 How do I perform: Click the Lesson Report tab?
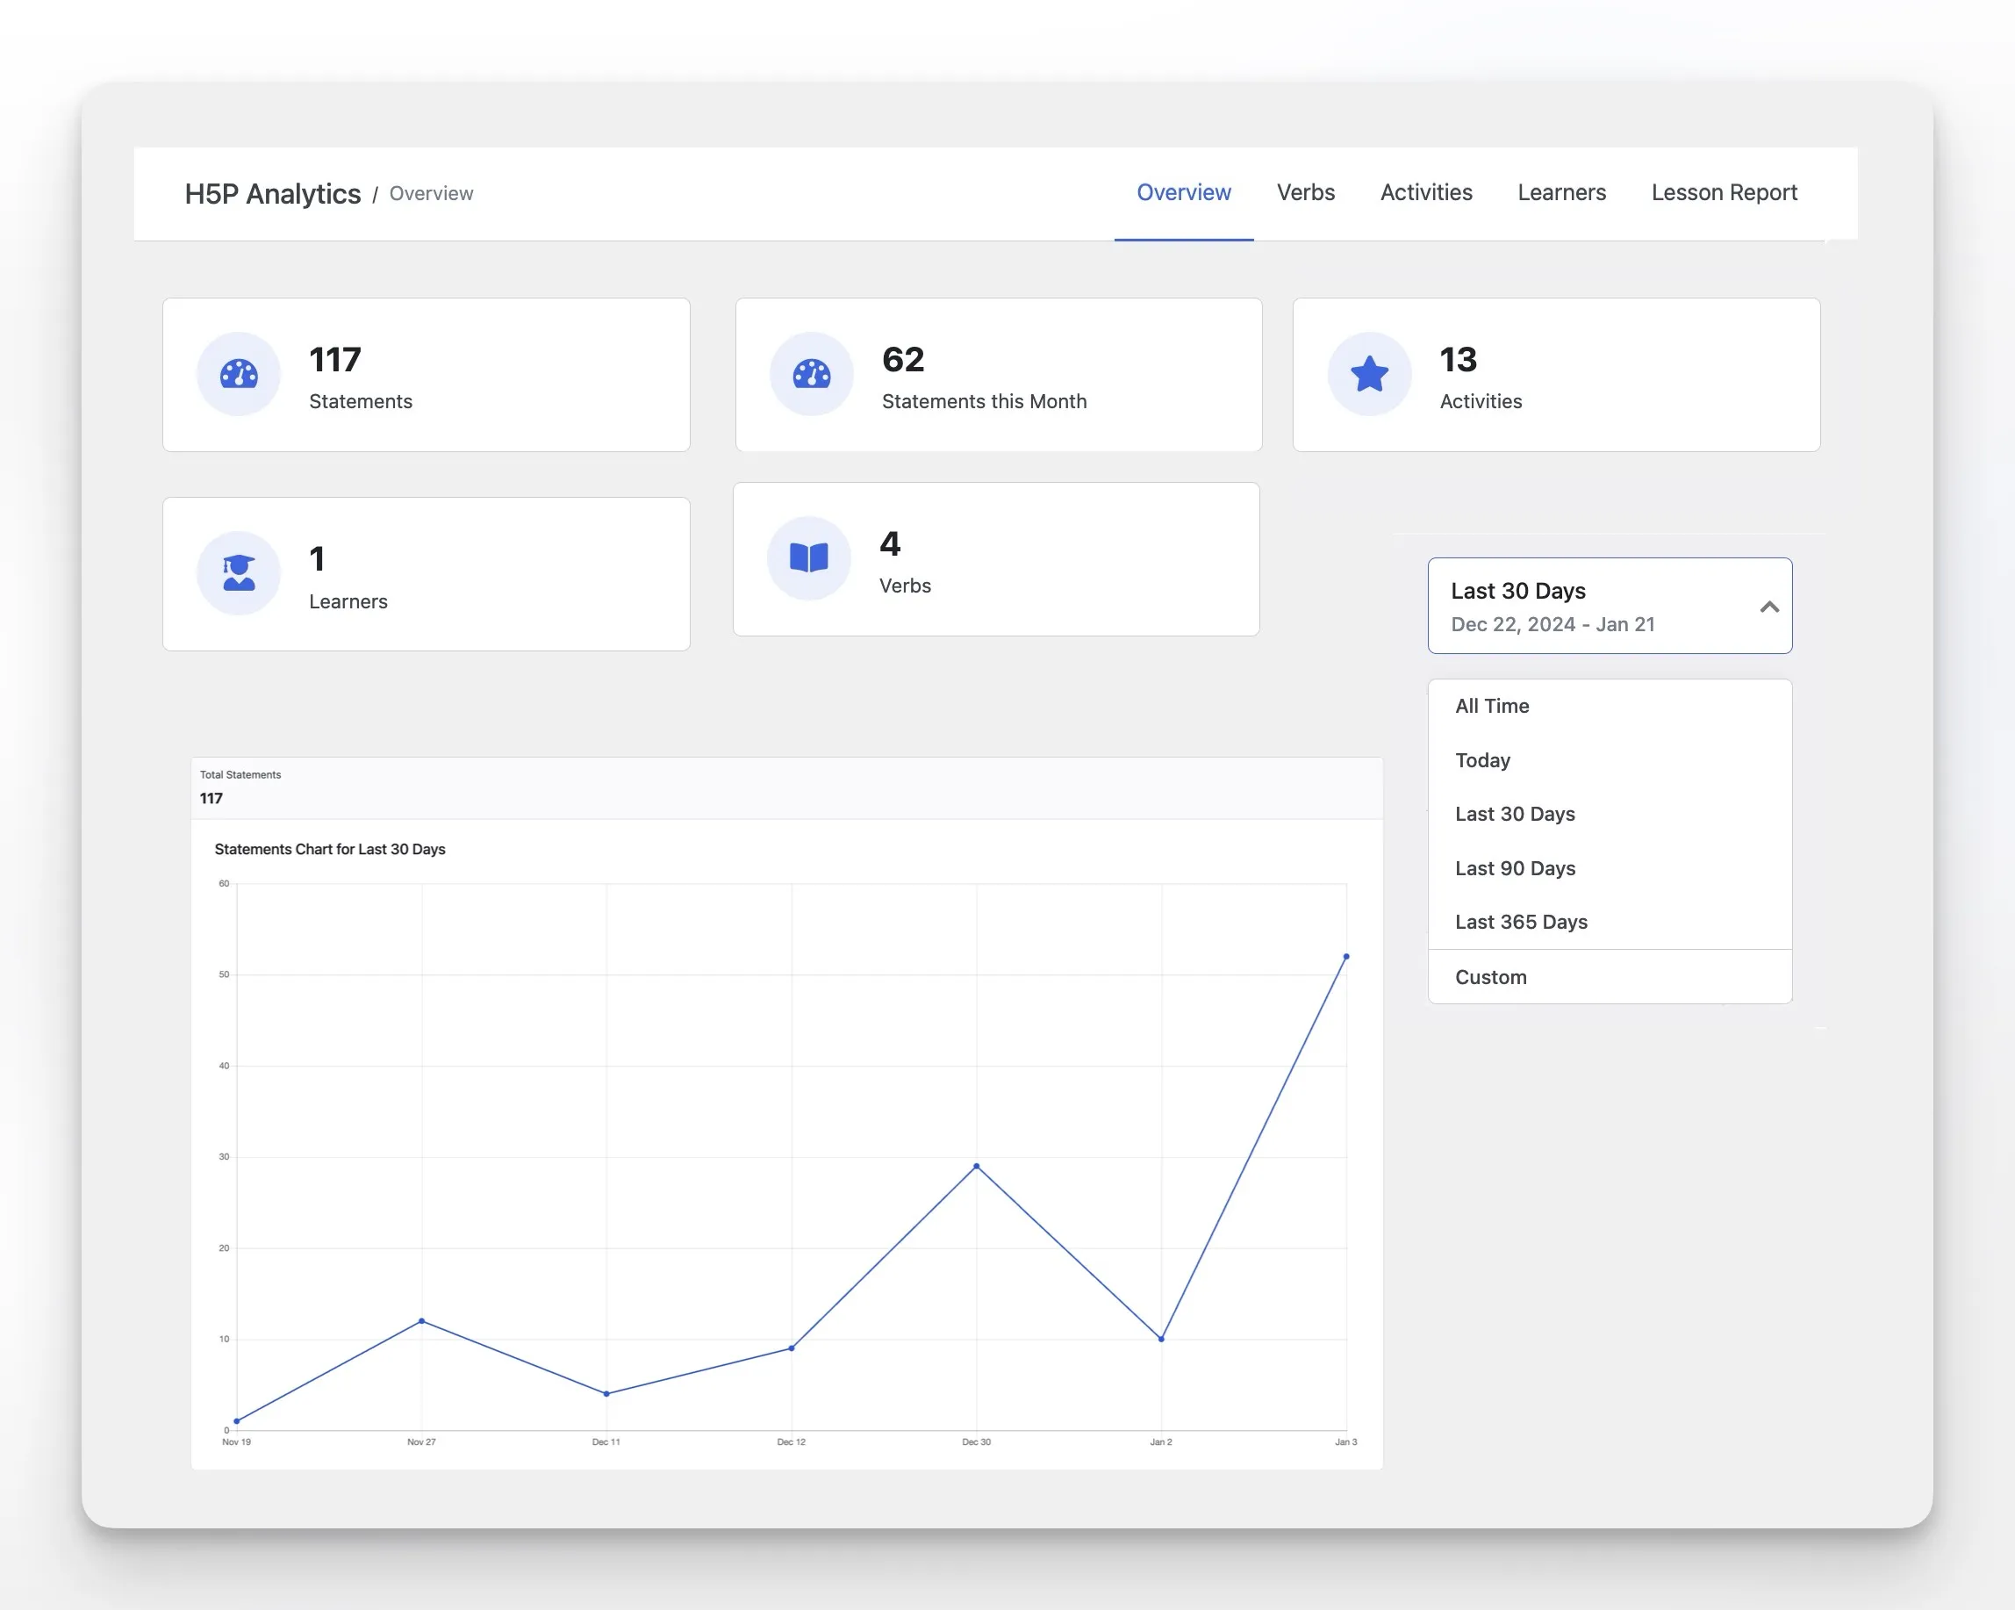(x=1725, y=192)
